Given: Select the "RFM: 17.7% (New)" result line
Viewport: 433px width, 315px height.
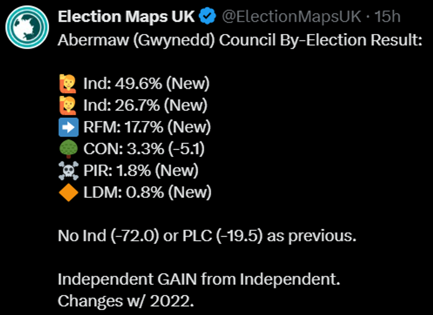Looking at the screenshot, I should tap(147, 127).
